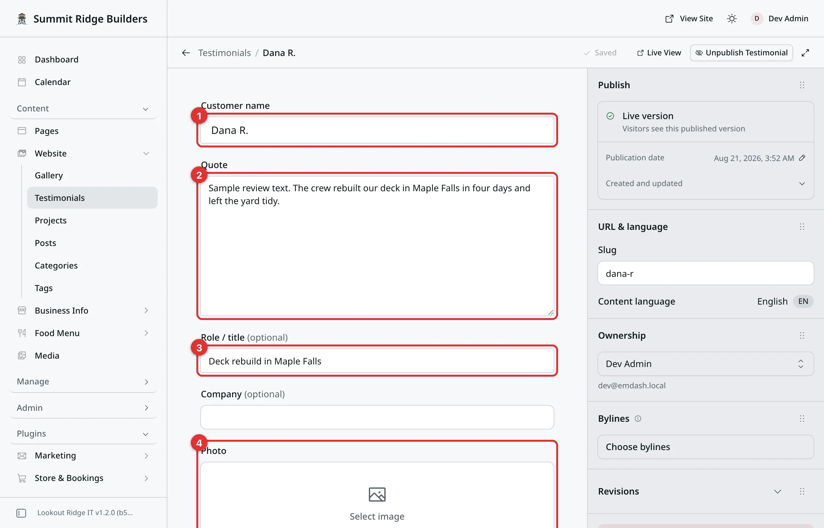Click the Select image photo icon
Viewport: 824px width, 528px height.
[377, 495]
